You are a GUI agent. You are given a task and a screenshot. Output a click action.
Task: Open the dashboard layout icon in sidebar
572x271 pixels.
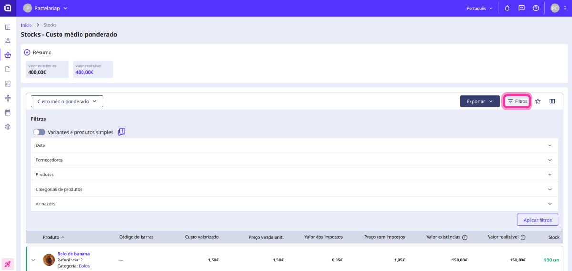click(x=8, y=27)
